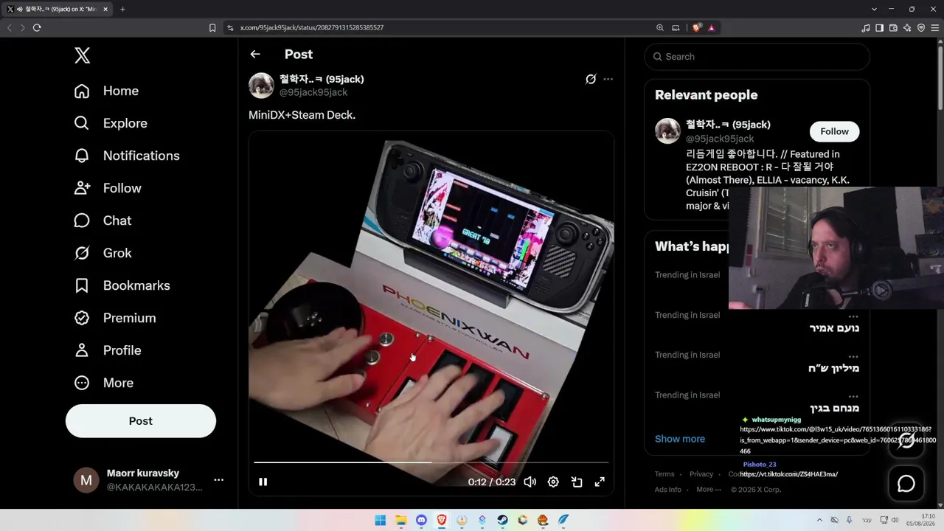
Task: Open Bookmarks from the sidebar
Action: 122,285
